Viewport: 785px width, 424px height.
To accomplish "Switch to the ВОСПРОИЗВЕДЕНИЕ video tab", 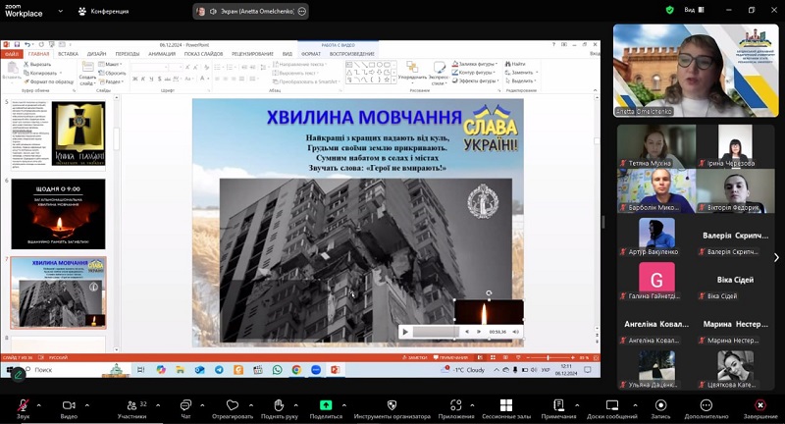I will [x=352, y=54].
